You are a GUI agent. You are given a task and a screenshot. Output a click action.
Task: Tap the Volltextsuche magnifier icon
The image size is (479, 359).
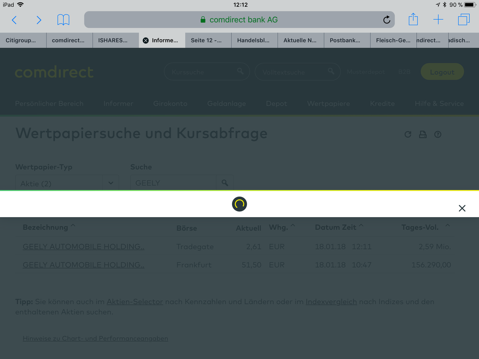click(331, 71)
